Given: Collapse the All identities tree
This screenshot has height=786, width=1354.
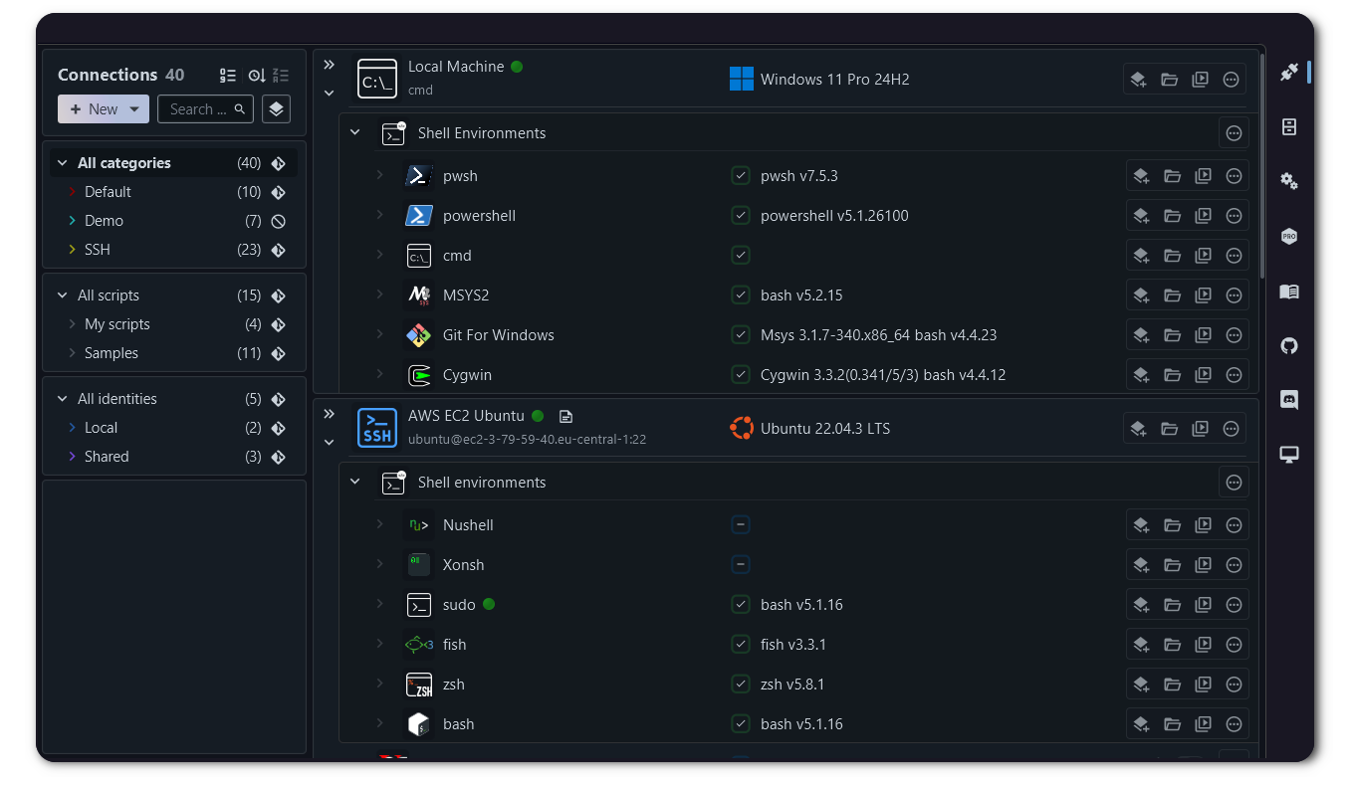Looking at the screenshot, I should [63, 399].
